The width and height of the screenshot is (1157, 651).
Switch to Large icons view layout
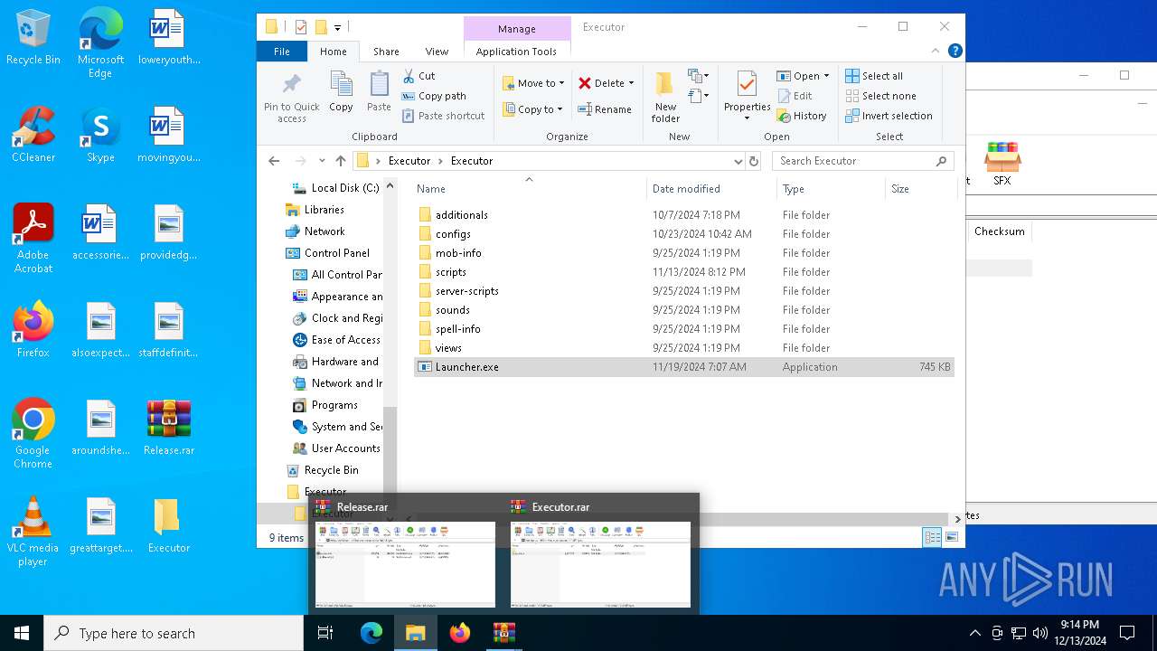pos(951,537)
